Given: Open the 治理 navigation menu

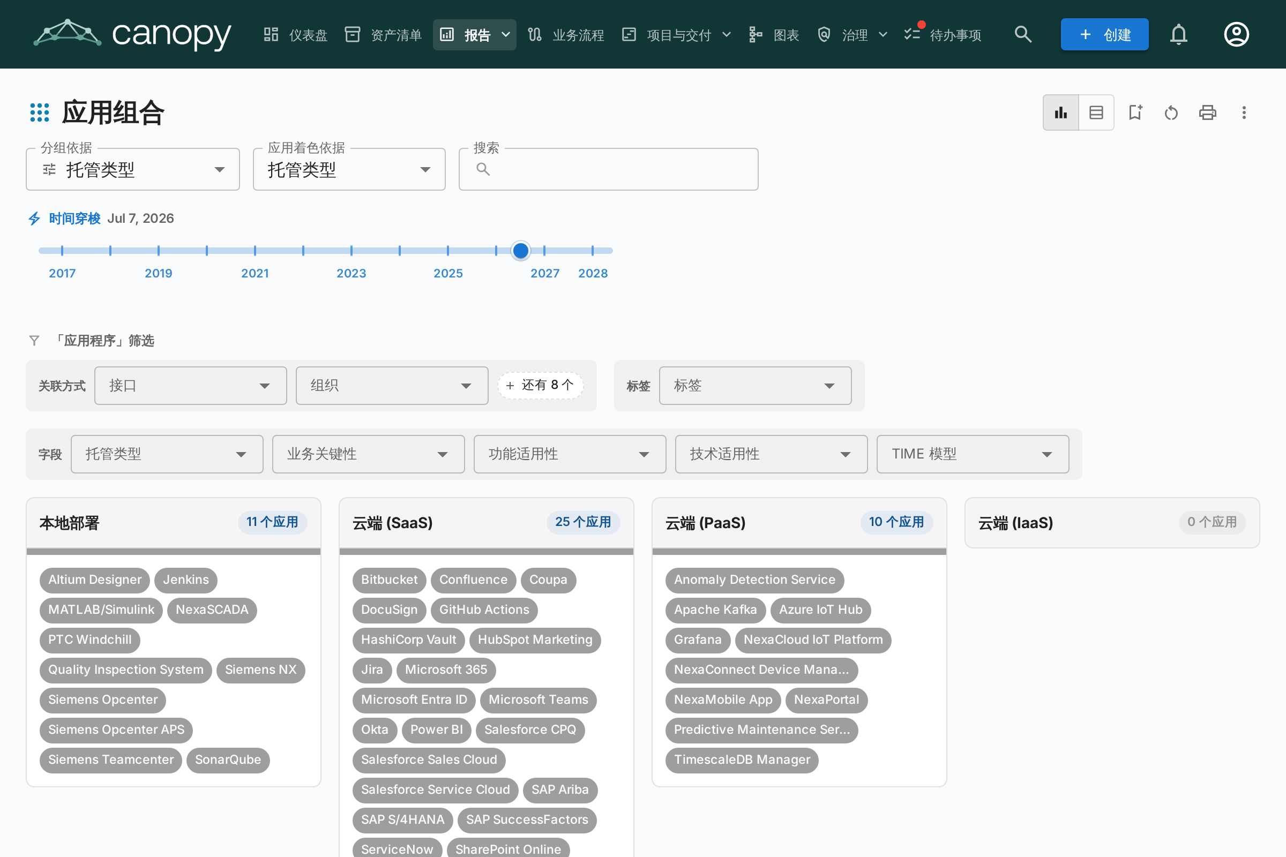Looking at the screenshot, I should pyautogui.click(x=853, y=35).
